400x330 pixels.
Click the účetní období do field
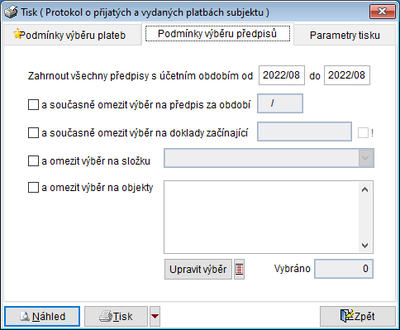(x=347, y=75)
